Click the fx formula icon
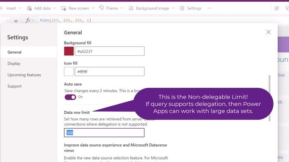This screenshot has height=162, width=289. pos(28,20)
